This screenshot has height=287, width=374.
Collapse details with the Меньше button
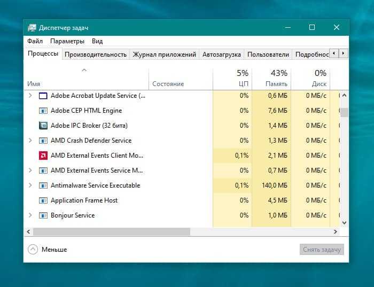pyautogui.click(x=48, y=249)
